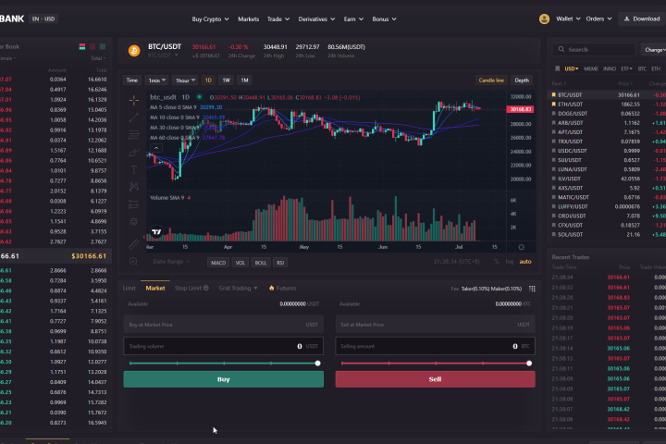This screenshot has height=444, width=666.
Task: Favorite the ARB/USDT pair bookmark
Action: [553, 123]
